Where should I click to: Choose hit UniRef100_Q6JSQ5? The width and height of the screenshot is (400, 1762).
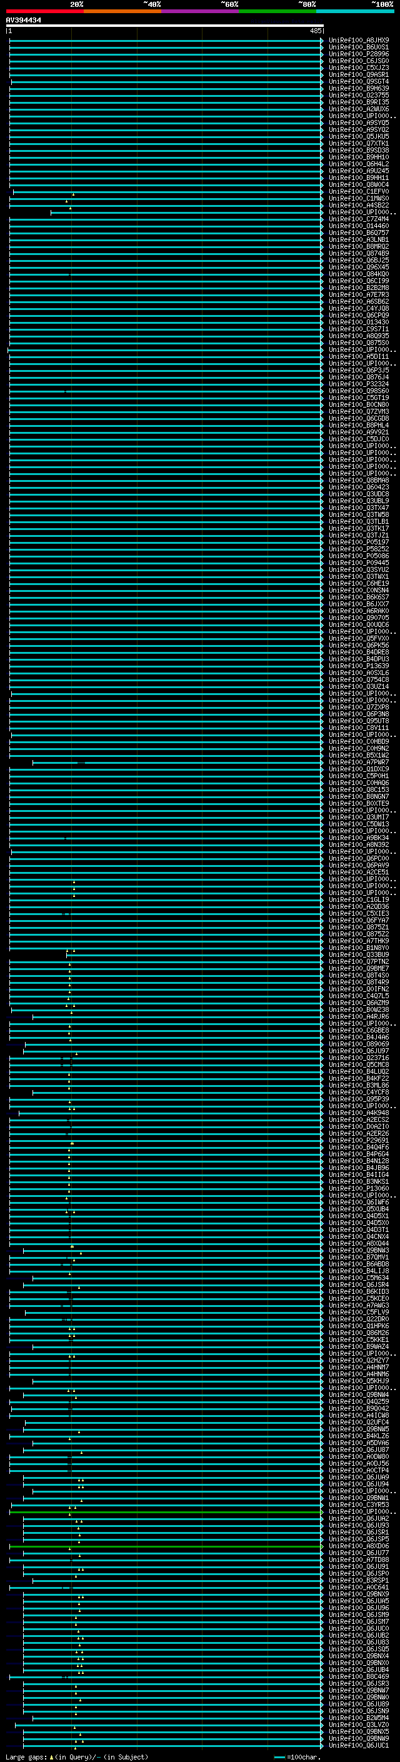pyautogui.click(x=359, y=1649)
